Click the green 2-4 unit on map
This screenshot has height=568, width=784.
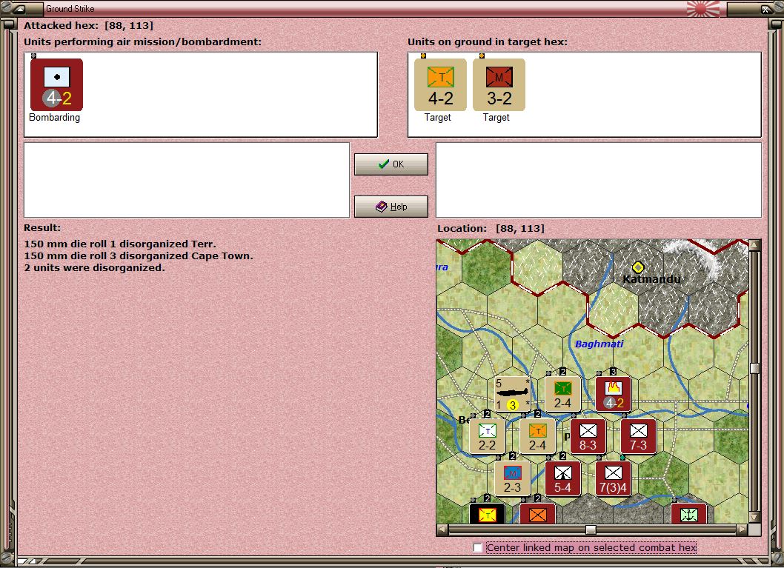pyautogui.click(x=563, y=394)
